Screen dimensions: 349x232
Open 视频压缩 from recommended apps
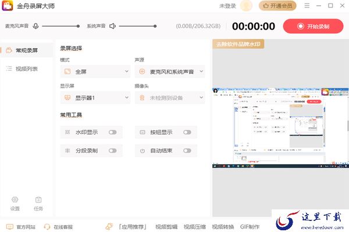(x=194, y=227)
